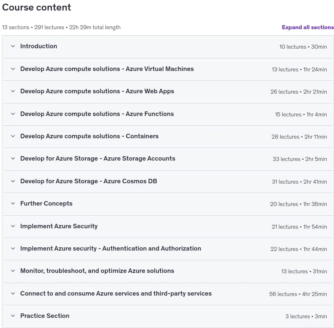
Task: Click the '15 lectures • 1hr 4min' text
Action: tap(301, 114)
